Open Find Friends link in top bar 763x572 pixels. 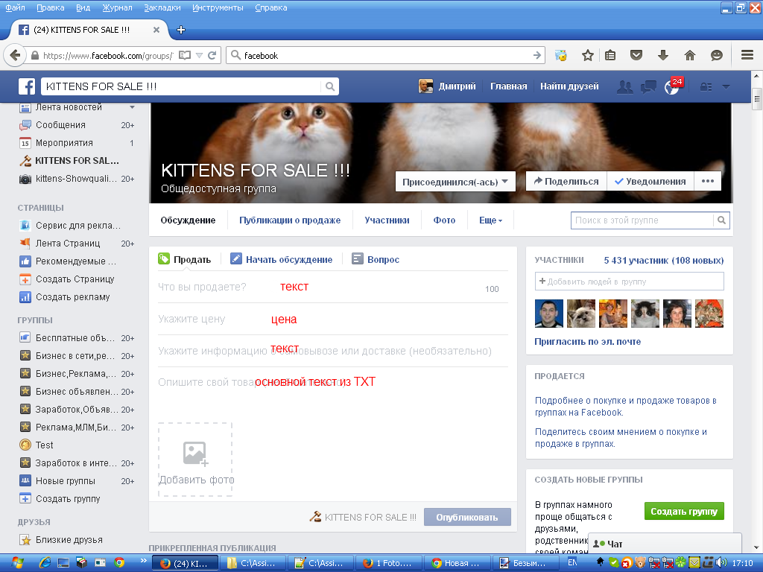pos(569,86)
